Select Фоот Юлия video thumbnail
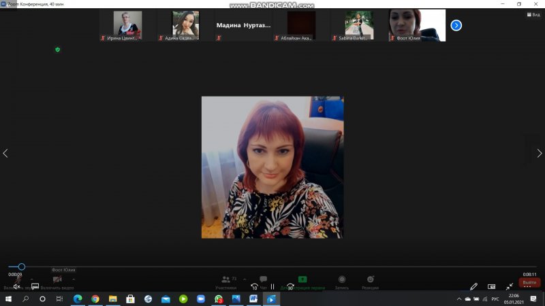This screenshot has width=545, height=306. coord(417,25)
